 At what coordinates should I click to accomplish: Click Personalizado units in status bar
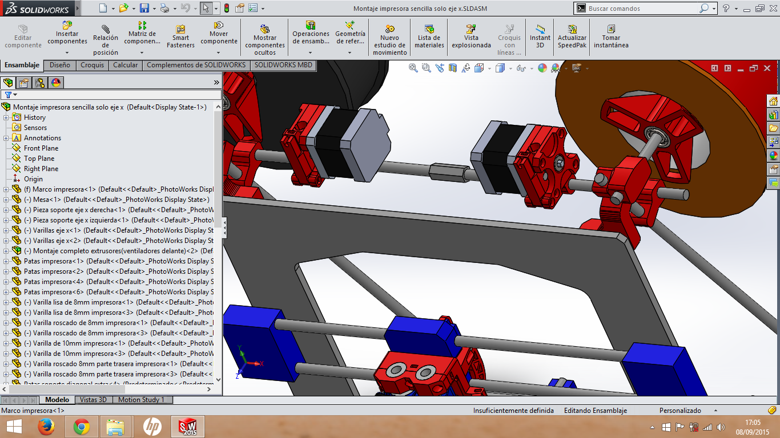pyautogui.click(x=680, y=411)
